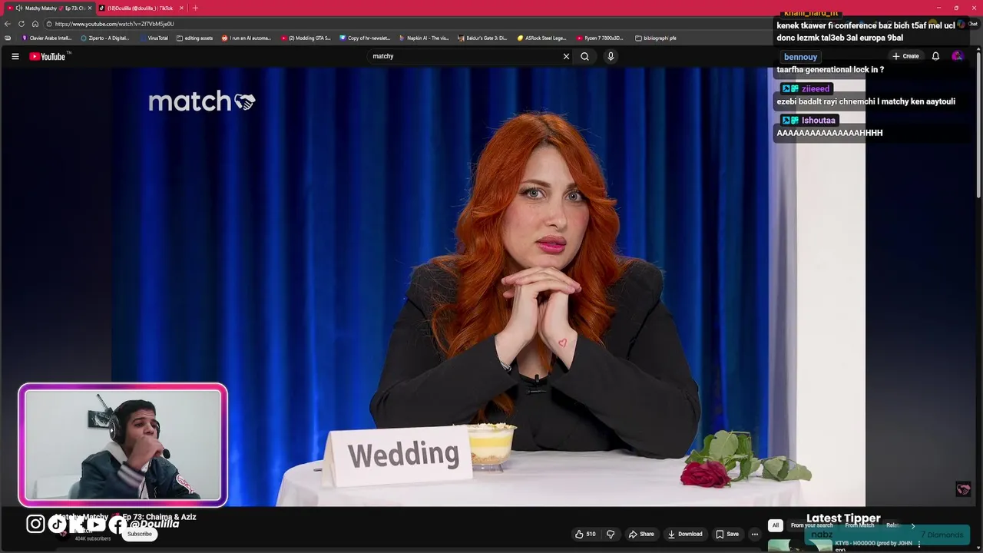Clear the 'matchy' search text with X
Image resolution: width=983 pixels, height=553 pixels.
click(566, 56)
